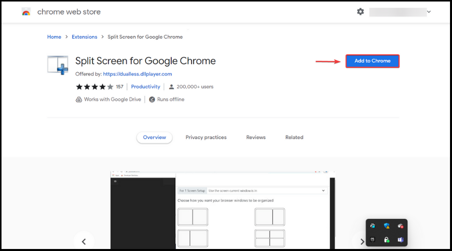Click the Split Screen extension icon
452x251 pixels.
pos(58,65)
